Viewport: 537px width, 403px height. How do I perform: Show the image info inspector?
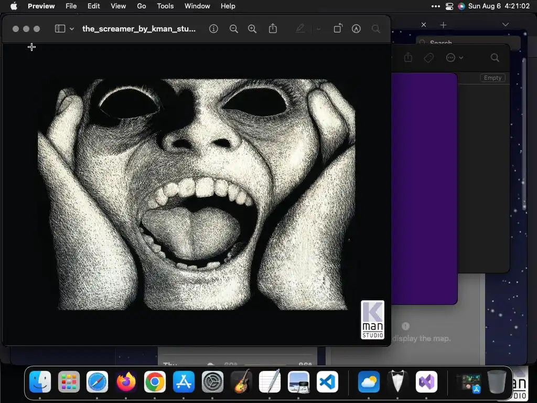click(x=213, y=29)
